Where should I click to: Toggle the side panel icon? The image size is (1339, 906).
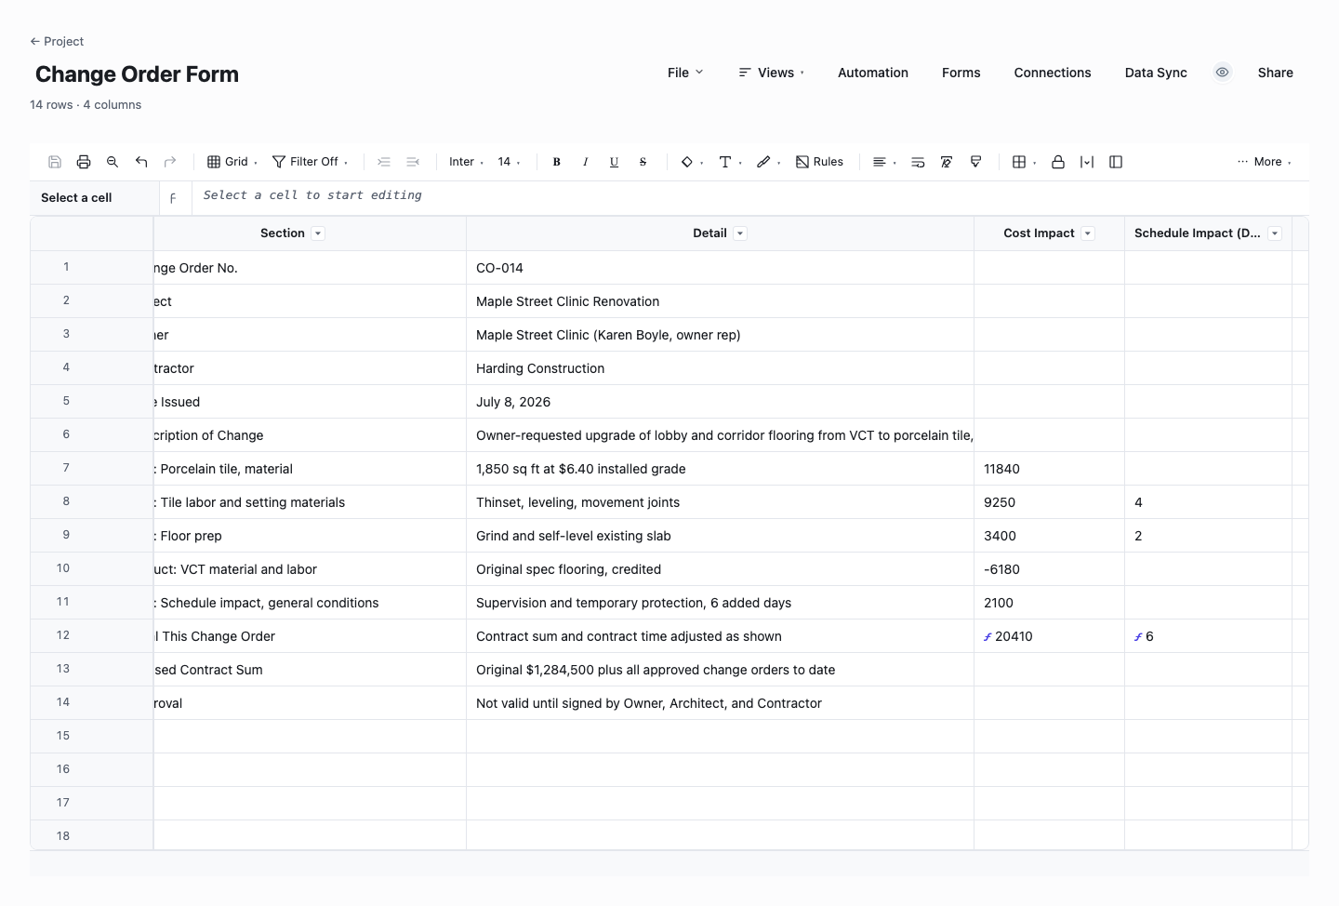(x=1116, y=162)
